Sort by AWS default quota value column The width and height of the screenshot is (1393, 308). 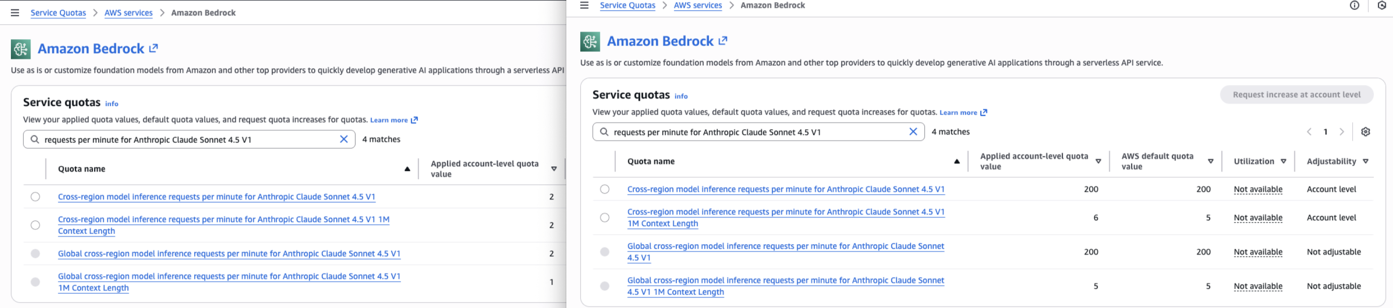1210,161
